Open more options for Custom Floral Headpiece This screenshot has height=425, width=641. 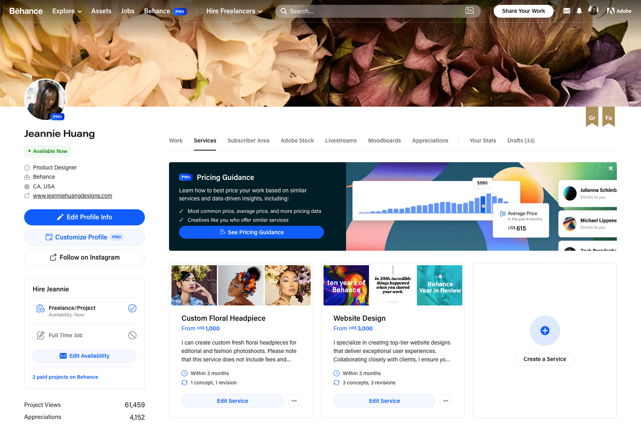(294, 401)
